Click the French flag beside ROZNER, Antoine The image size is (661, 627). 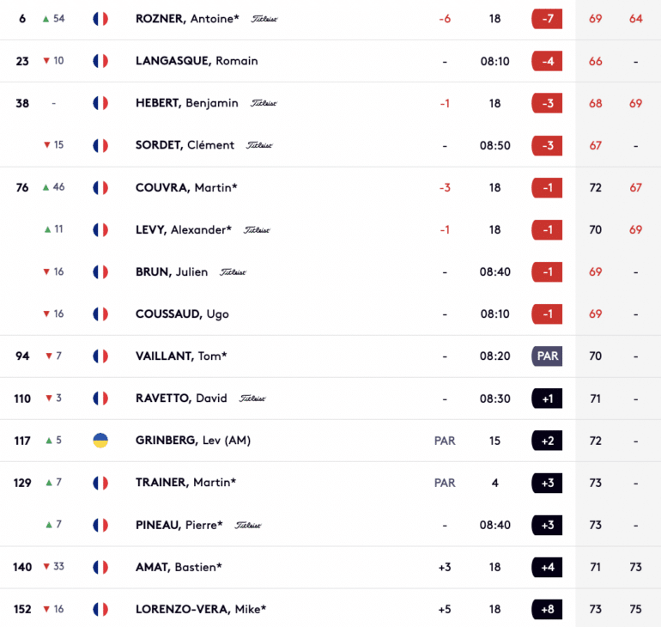pos(100,19)
